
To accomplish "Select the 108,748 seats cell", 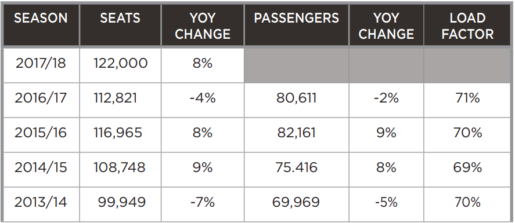I will pyautogui.click(x=120, y=169).
